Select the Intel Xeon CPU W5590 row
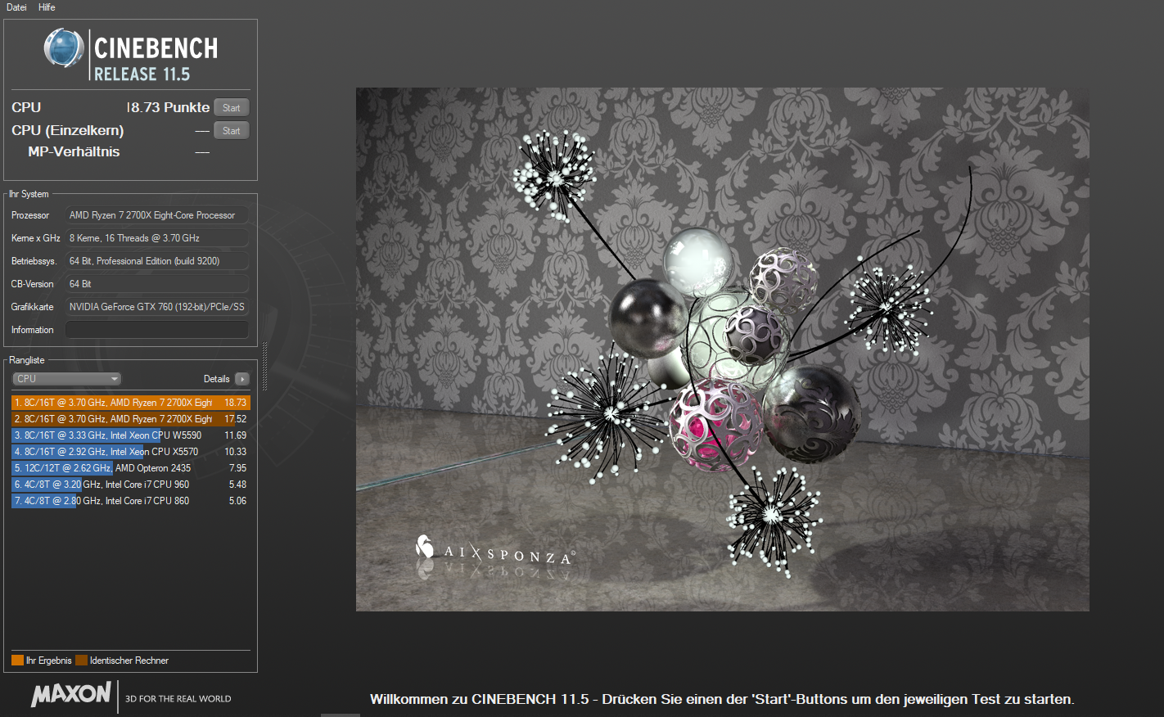This screenshot has height=717, width=1164. click(x=131, y=435)
